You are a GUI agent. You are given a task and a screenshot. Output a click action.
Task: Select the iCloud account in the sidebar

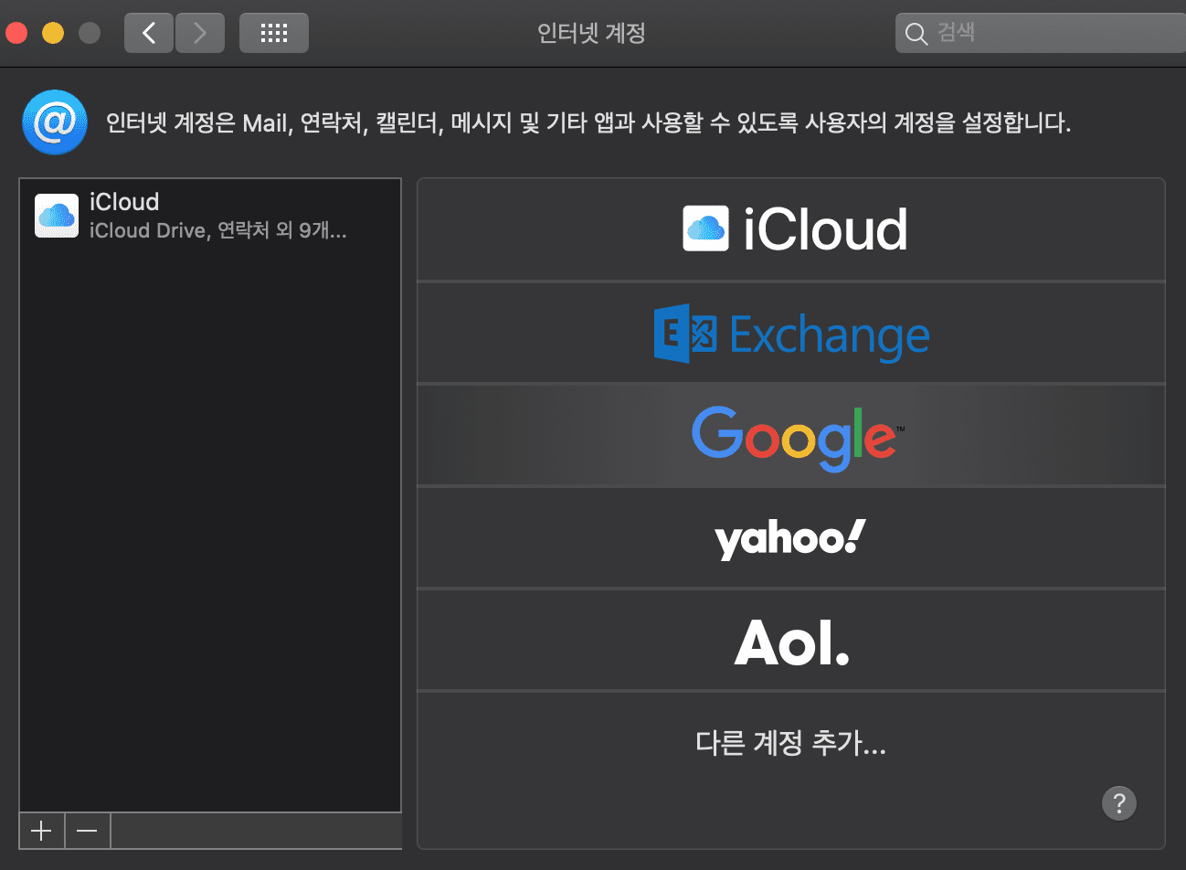coord(210,216)
